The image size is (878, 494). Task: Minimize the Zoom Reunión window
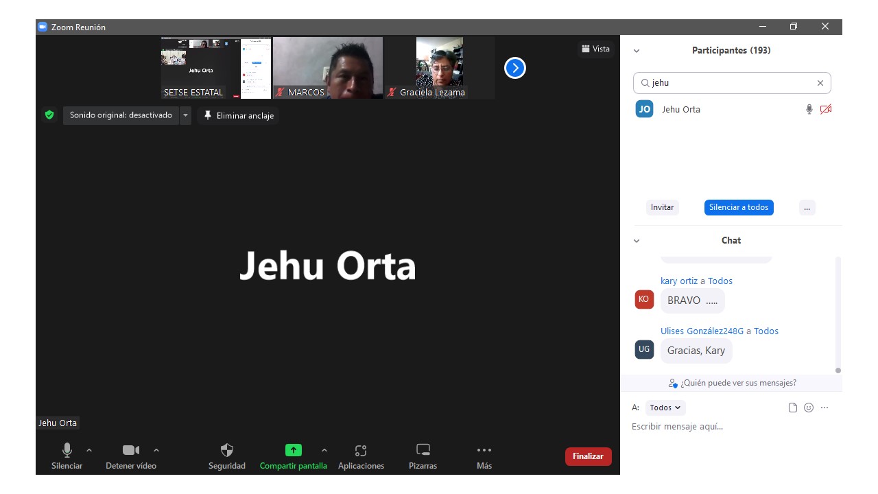pyautogui.click(x=763, y=27)
